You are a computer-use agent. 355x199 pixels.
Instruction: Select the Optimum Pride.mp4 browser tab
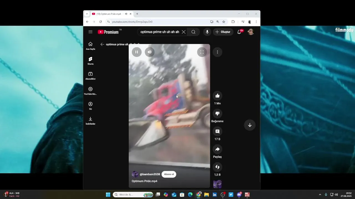[x=109, y=14]
